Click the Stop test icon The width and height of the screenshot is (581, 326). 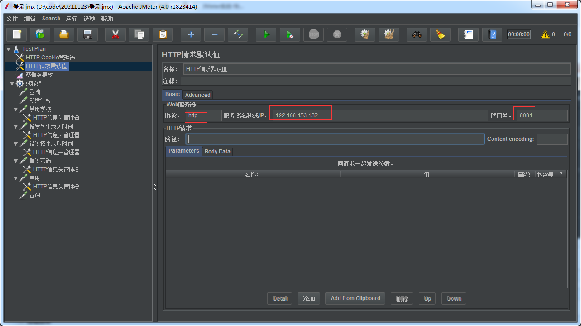tap(314, 34)
